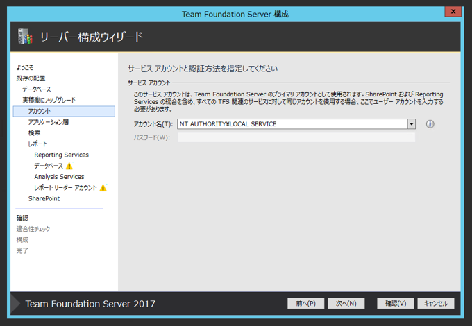Click the 構成 step
This screenshot has width=472, height=326.
22,240
